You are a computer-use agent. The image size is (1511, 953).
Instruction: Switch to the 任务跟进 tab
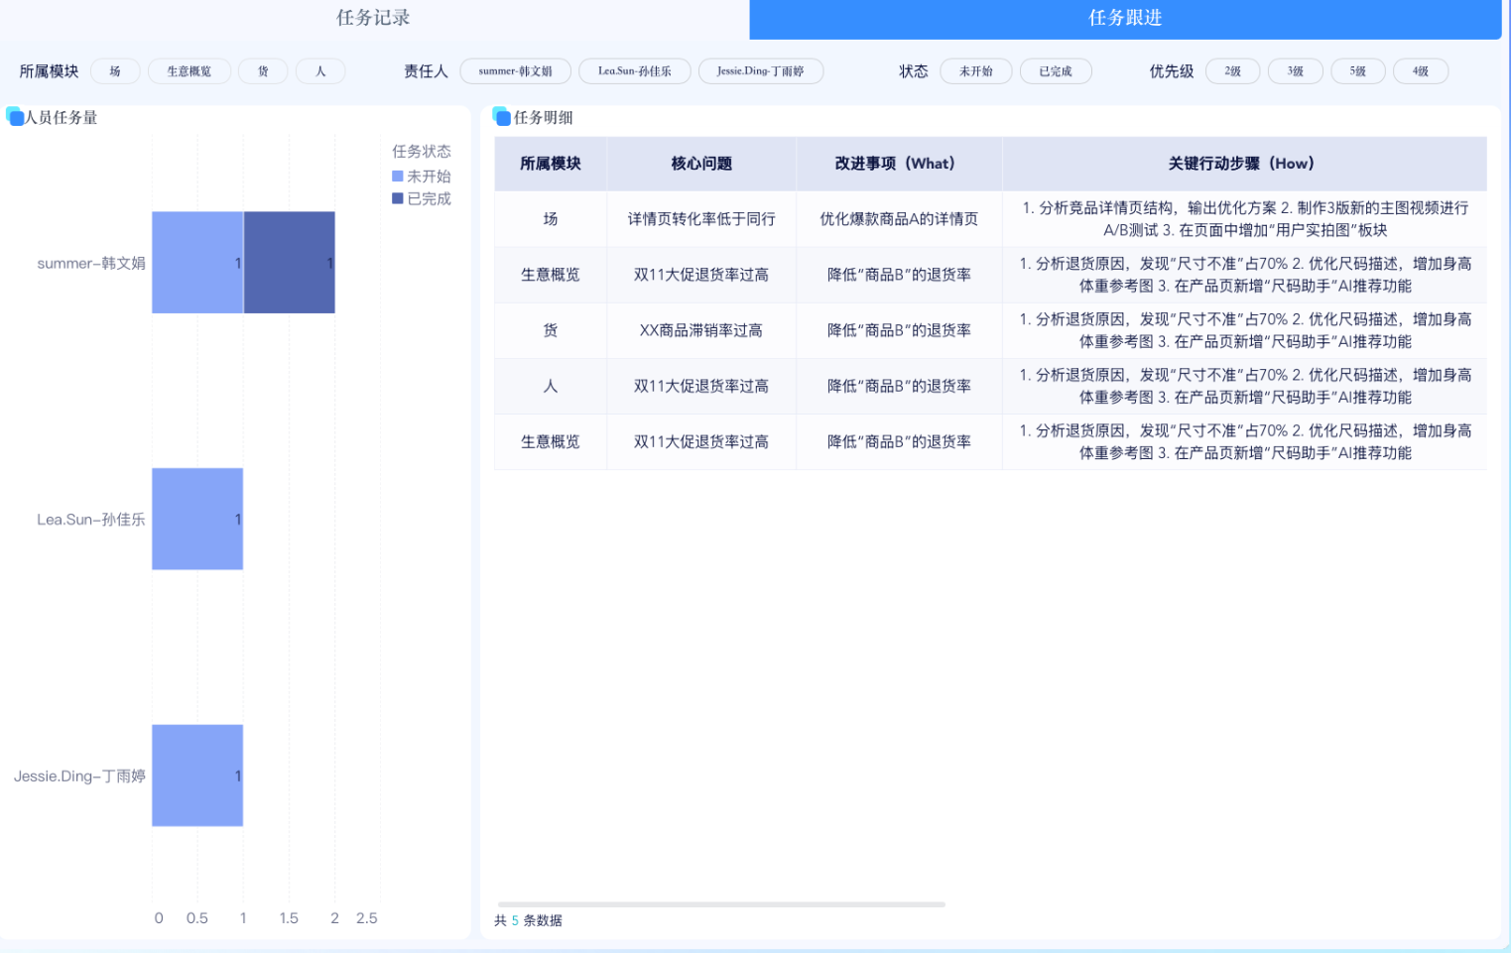[1125, 18]
